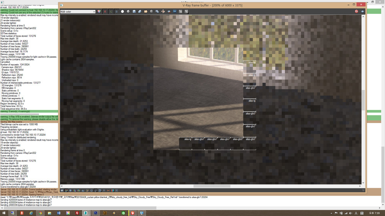Open Google Chrome from the taskbar

point(40,213)
